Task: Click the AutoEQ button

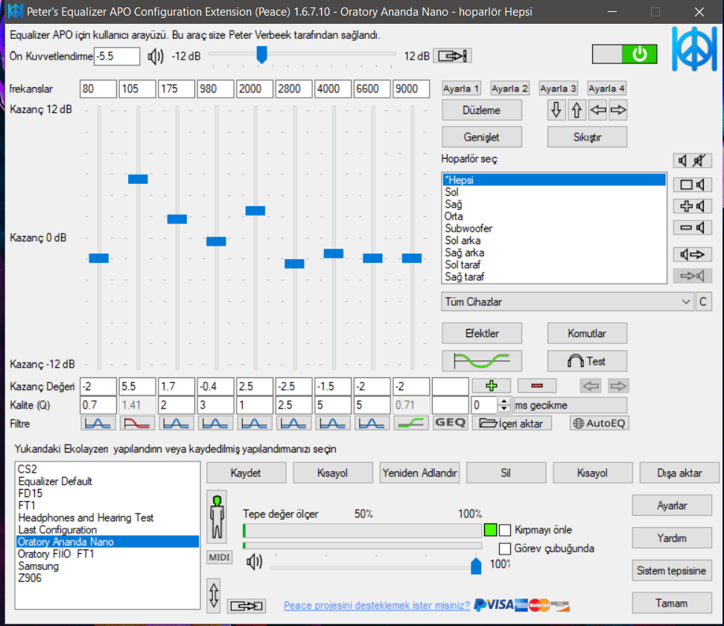Action: click(x=600, y=423)
